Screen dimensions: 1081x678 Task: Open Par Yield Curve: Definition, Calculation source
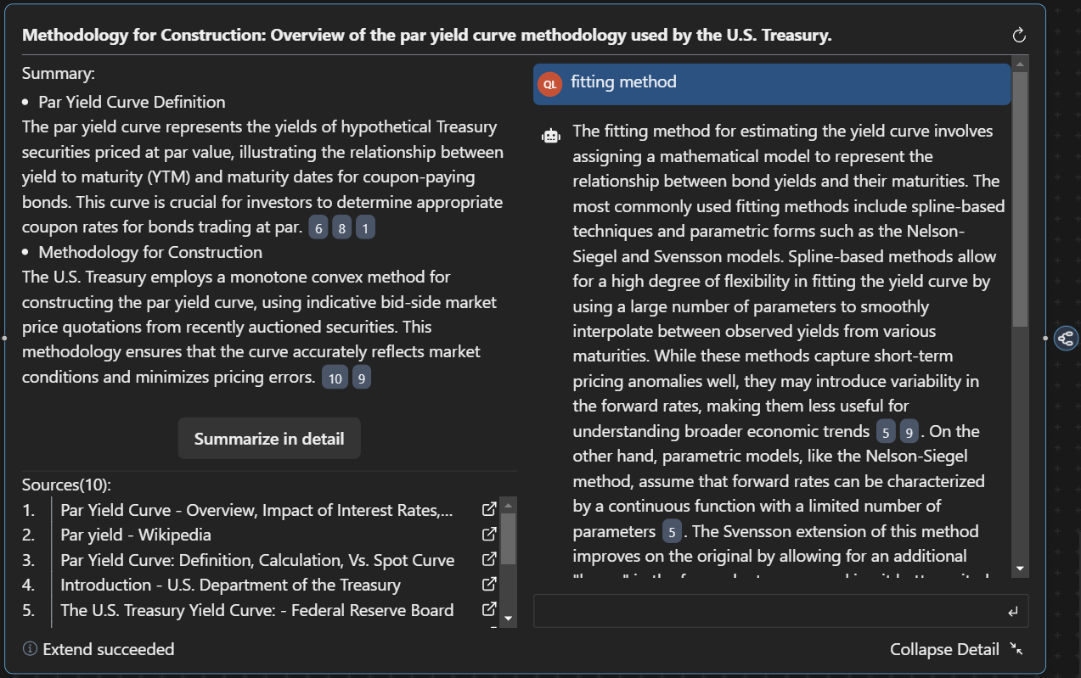click(257, 560)
